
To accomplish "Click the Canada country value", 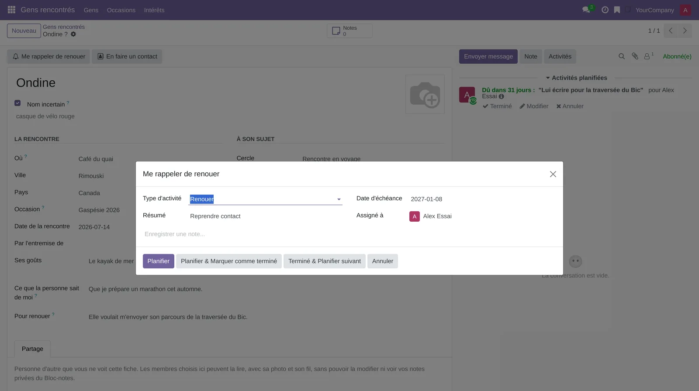I will (x=89, y=193).
